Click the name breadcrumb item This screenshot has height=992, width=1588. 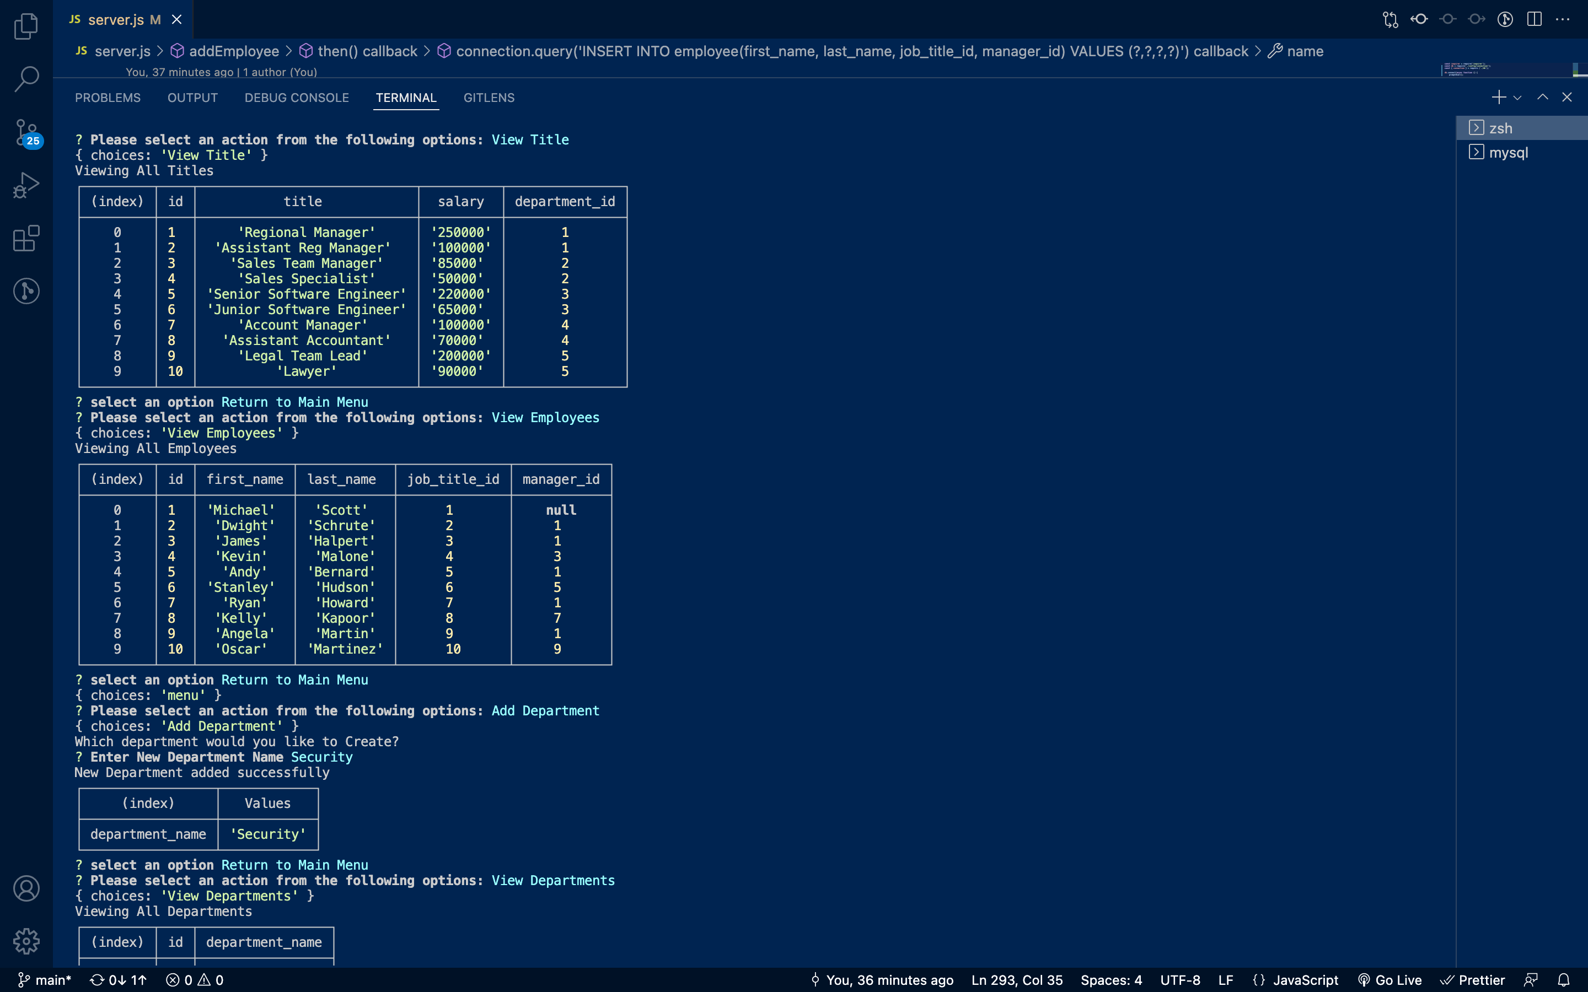point(1295,51)
